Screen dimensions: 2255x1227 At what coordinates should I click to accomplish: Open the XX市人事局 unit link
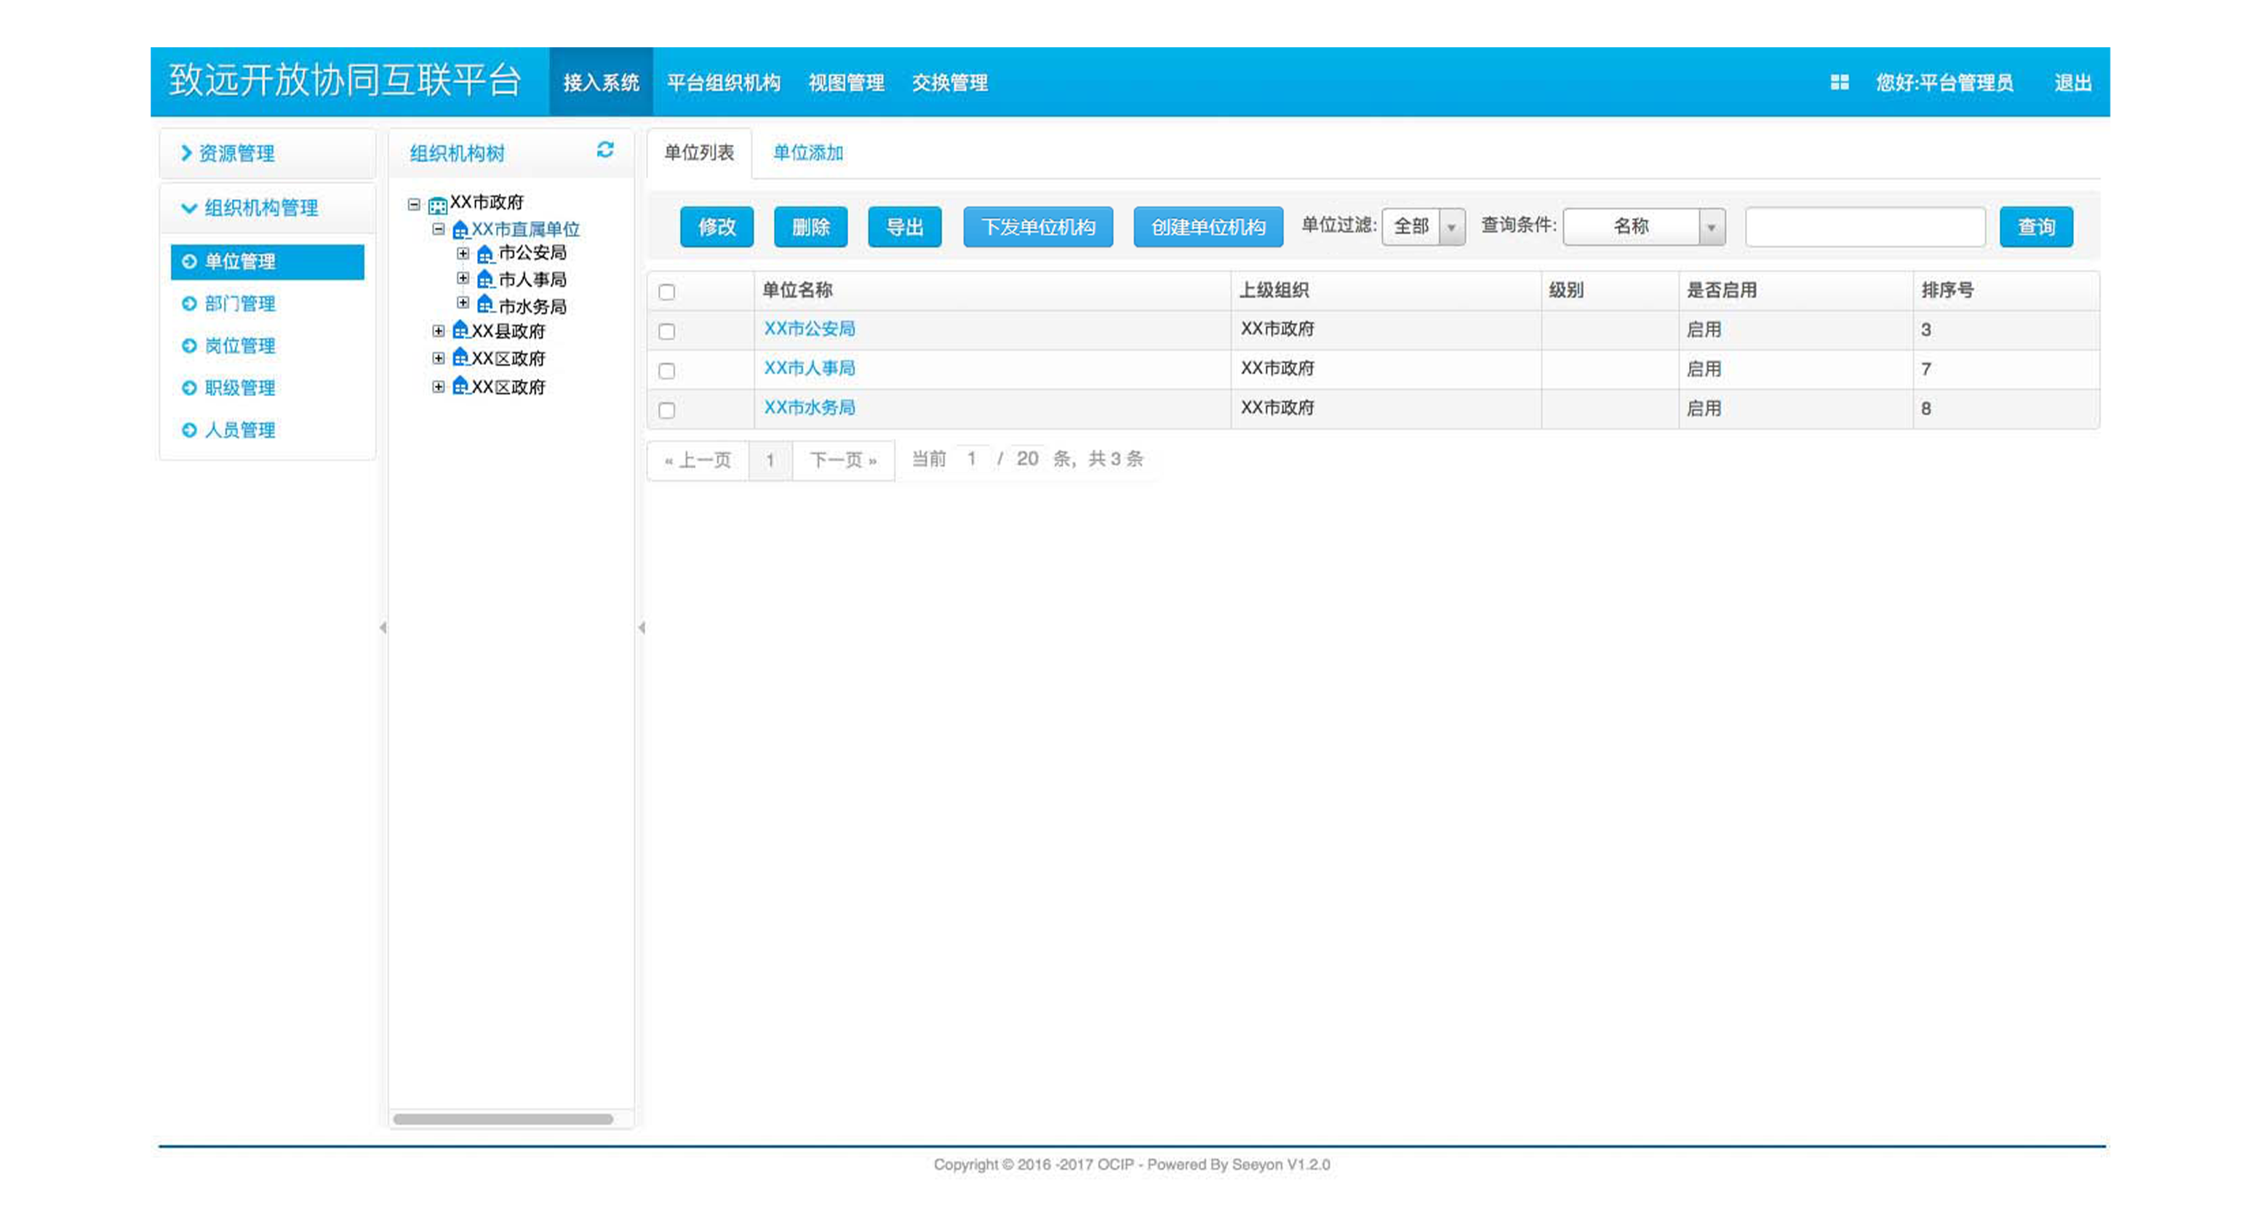pos(809,369)
